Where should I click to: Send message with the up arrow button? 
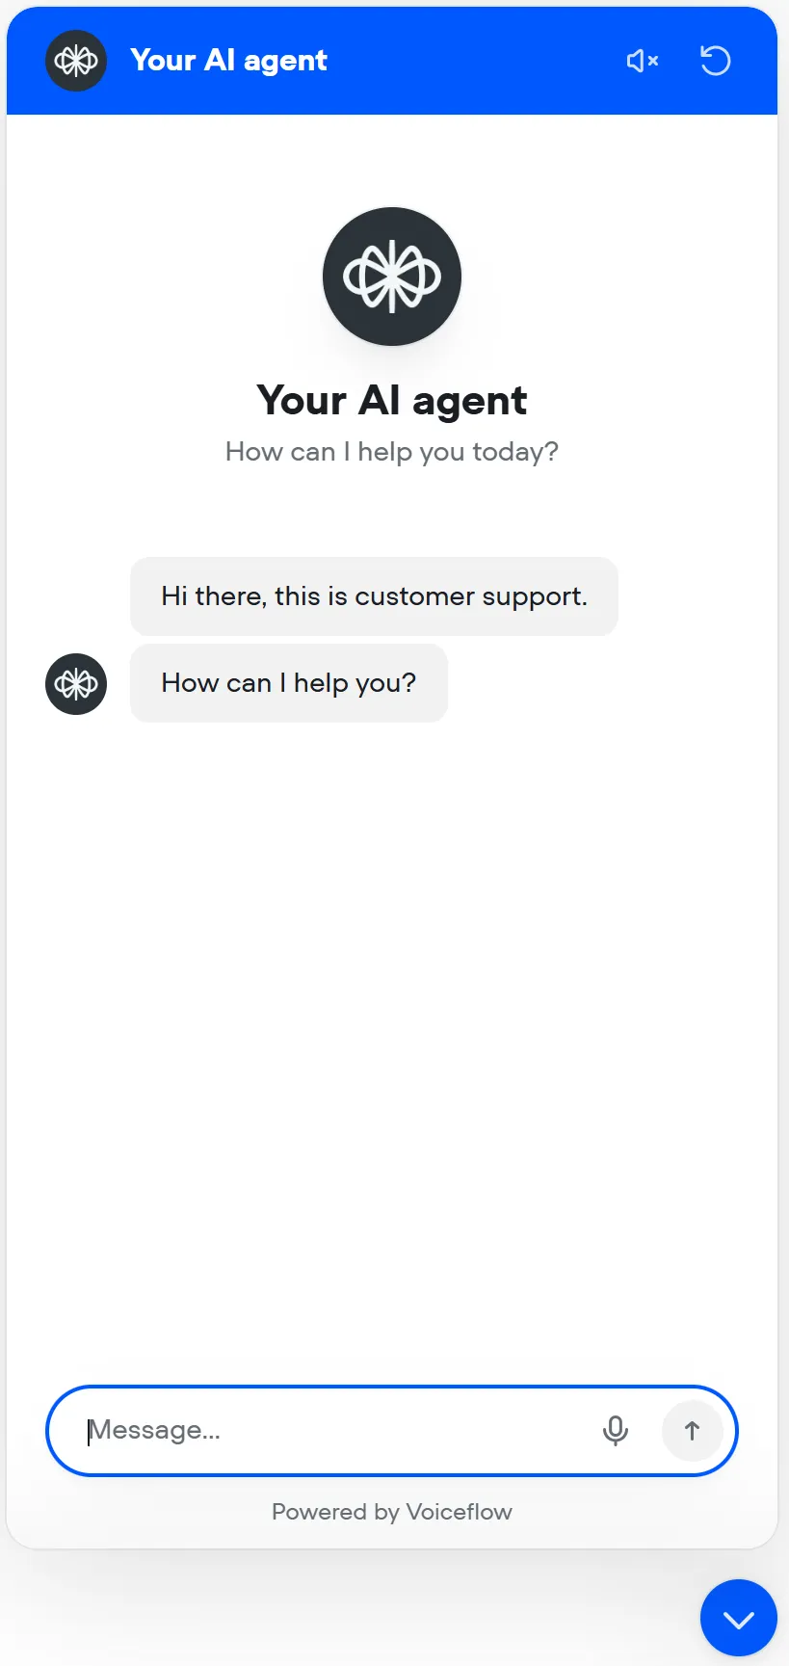692,1431
